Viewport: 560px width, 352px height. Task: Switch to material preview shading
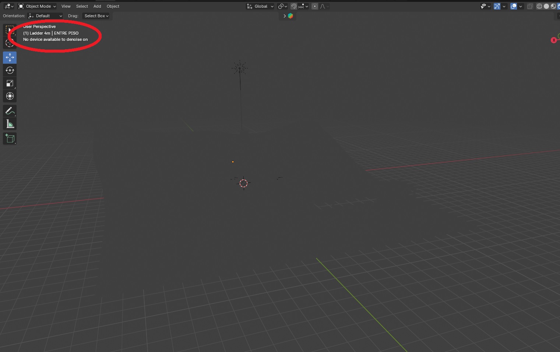click(553, 6)
